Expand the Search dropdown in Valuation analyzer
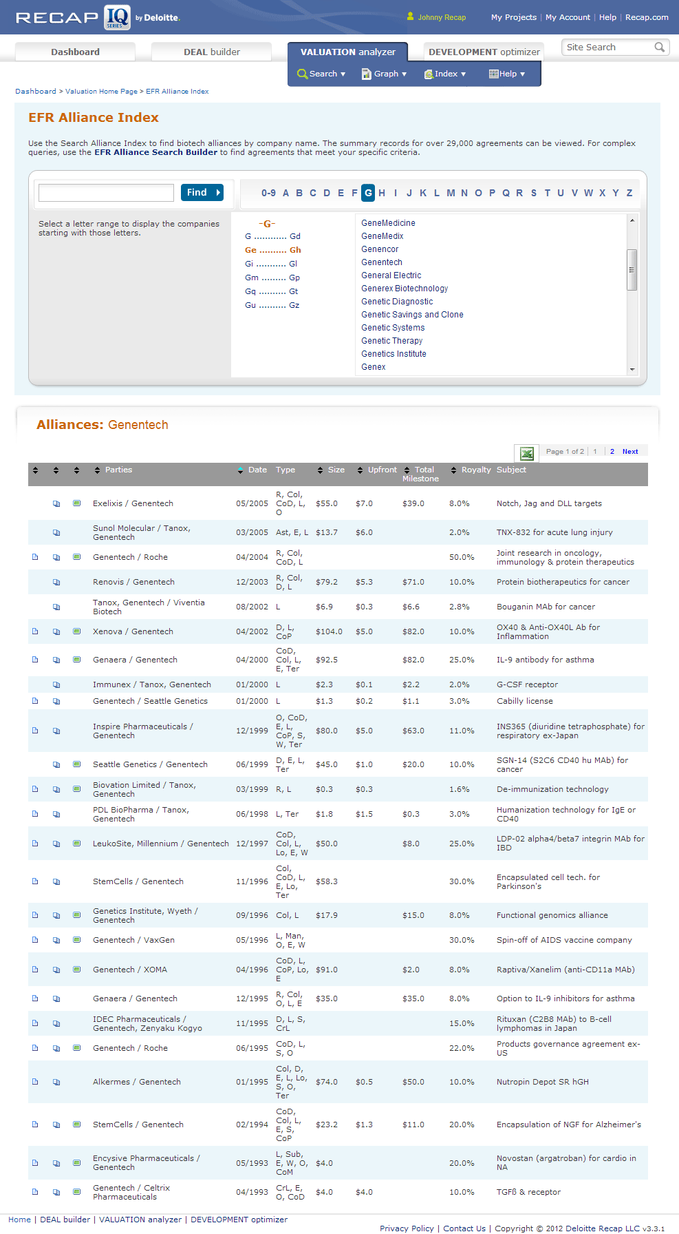The image size is (679, 1234). pos(321,74)
